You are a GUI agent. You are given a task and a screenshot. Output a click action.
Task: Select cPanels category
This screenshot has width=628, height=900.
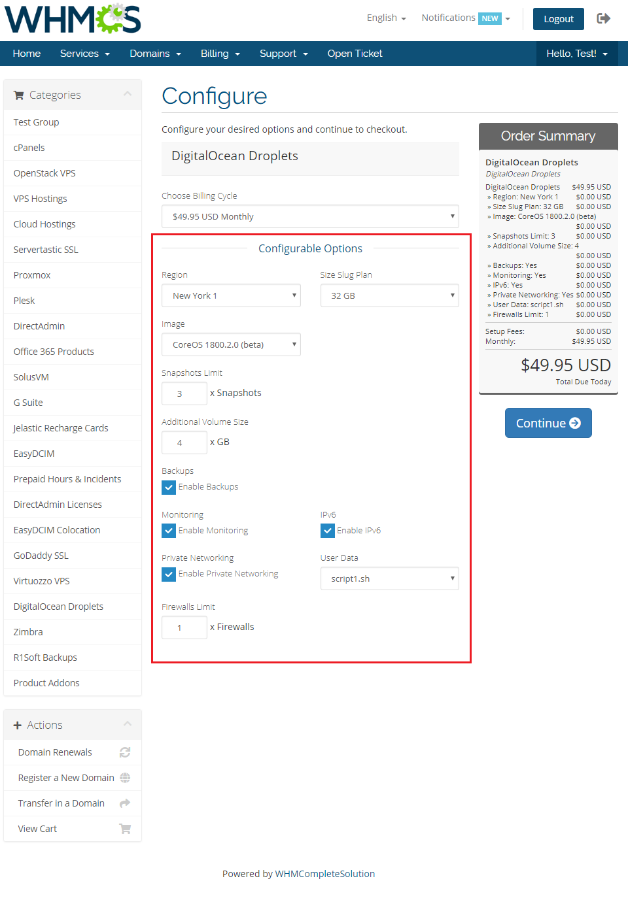[x=73, y=148]
